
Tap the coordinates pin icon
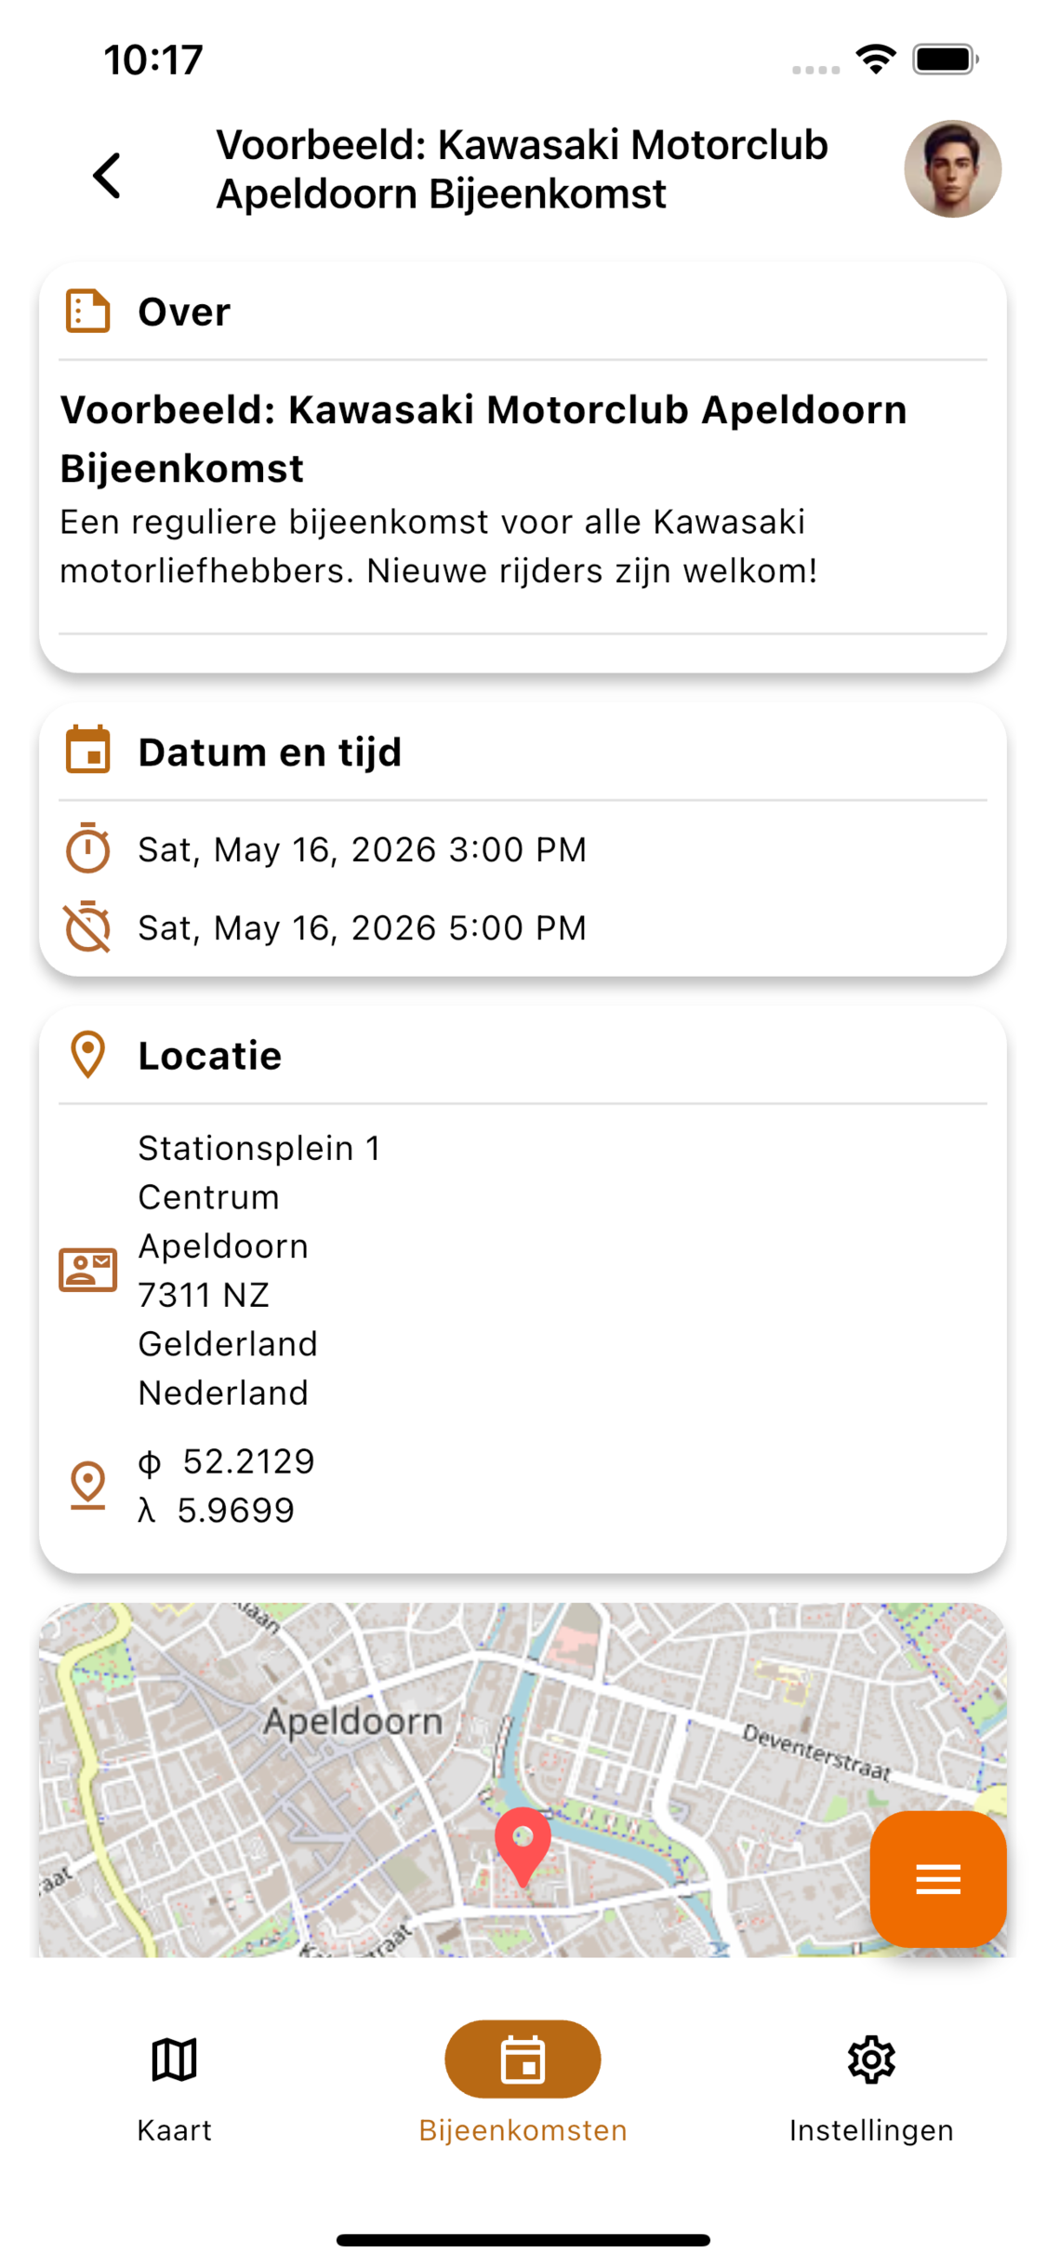[x=88, y=1485]
